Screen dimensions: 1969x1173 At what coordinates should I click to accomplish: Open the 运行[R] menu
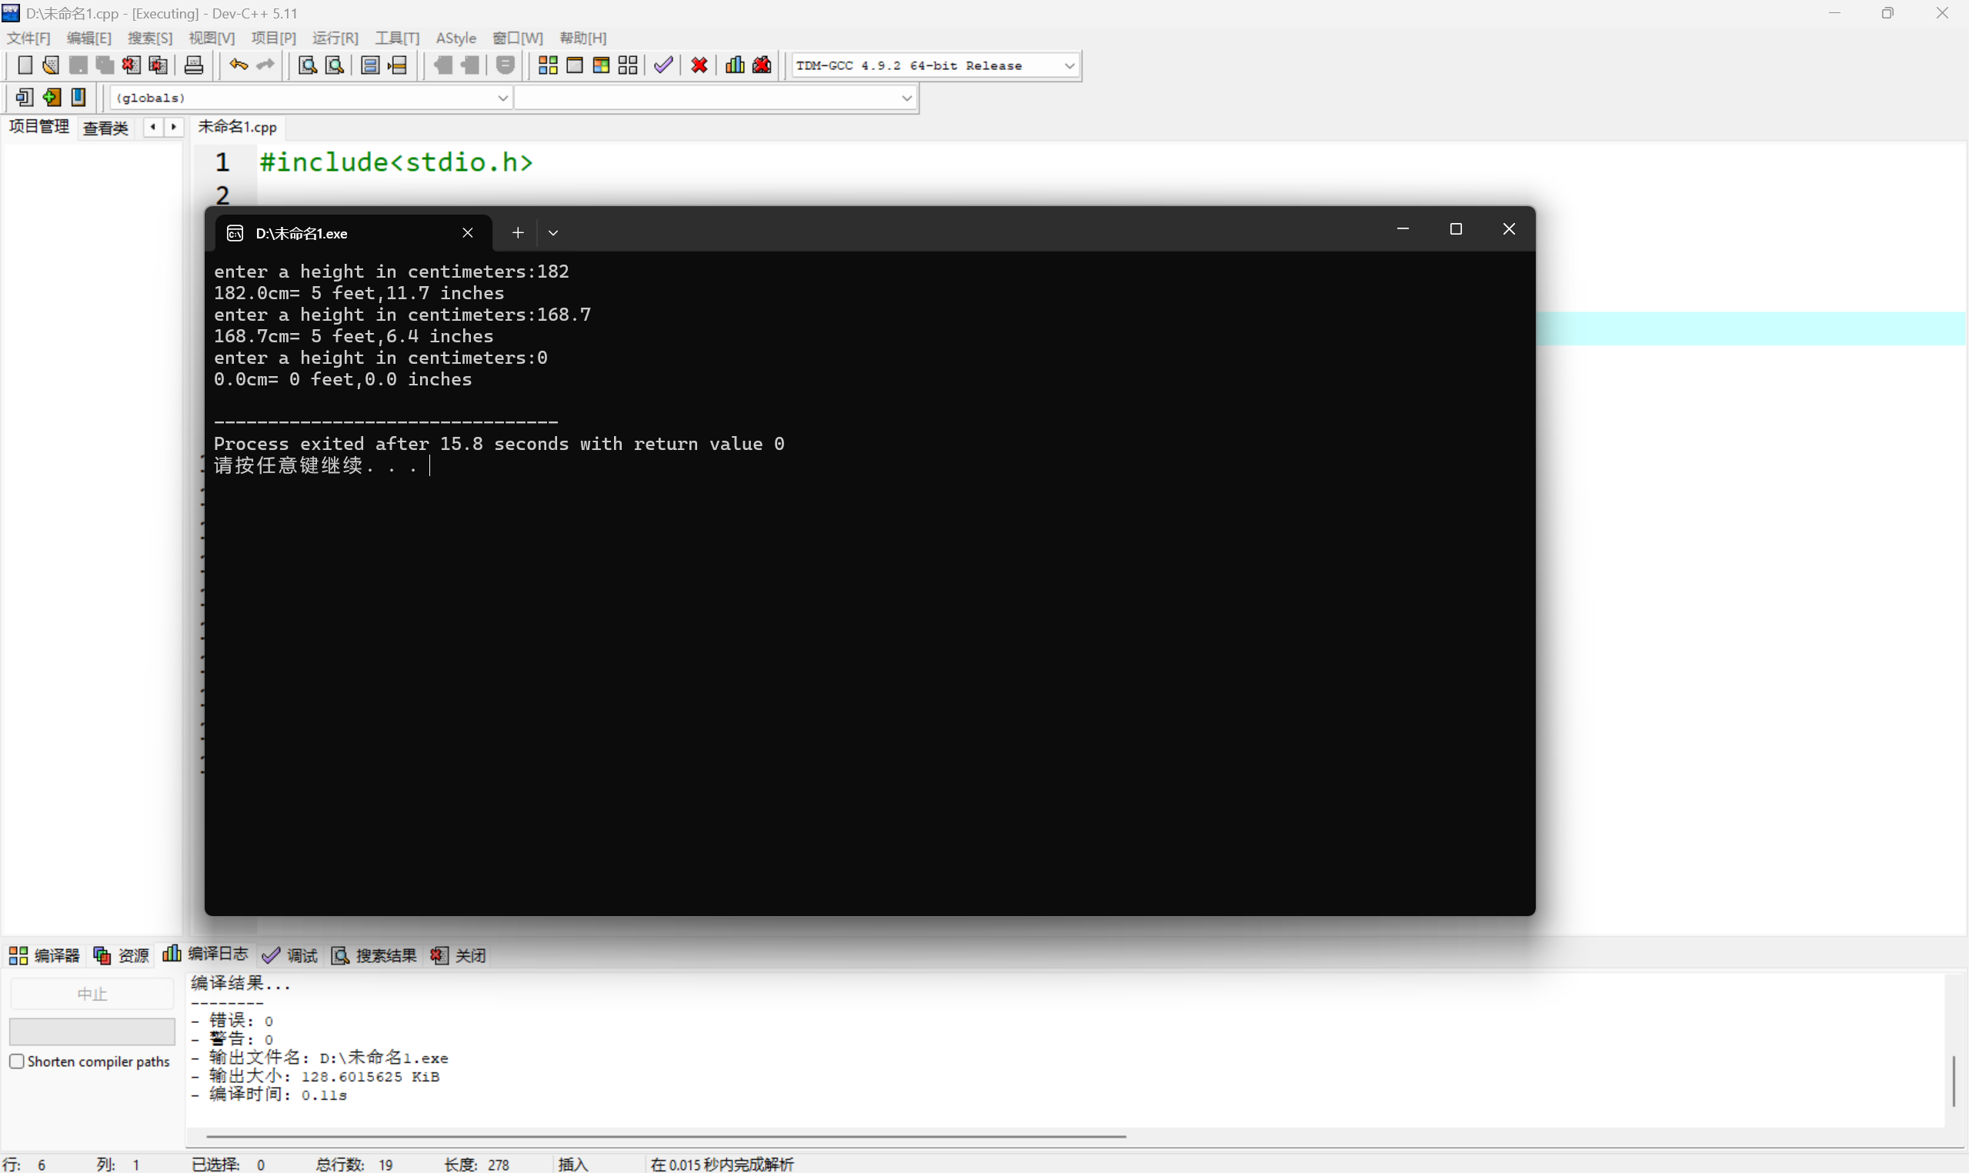(x=335, y=38)
